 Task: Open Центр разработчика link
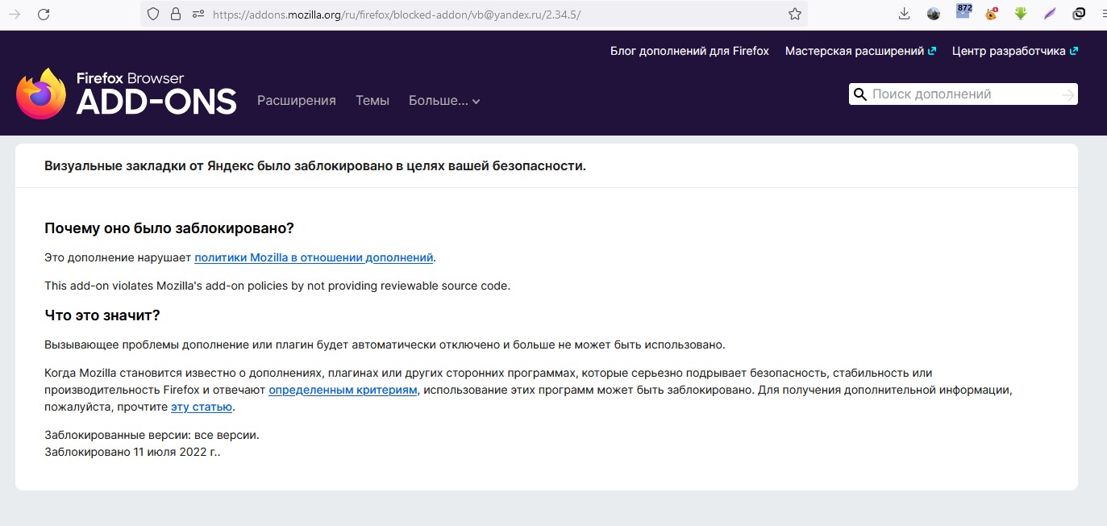click(x=1015, y=51)
